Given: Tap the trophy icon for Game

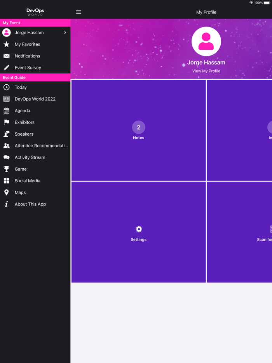Looking at the screenshot, I should tap(7, 169).
